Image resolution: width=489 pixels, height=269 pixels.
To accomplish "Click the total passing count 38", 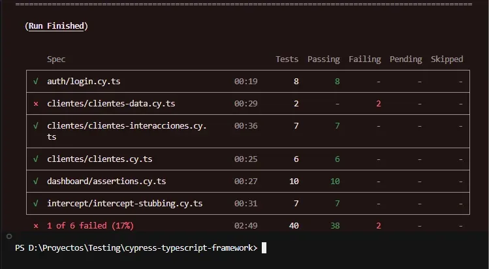I will [x=335, y=226].
